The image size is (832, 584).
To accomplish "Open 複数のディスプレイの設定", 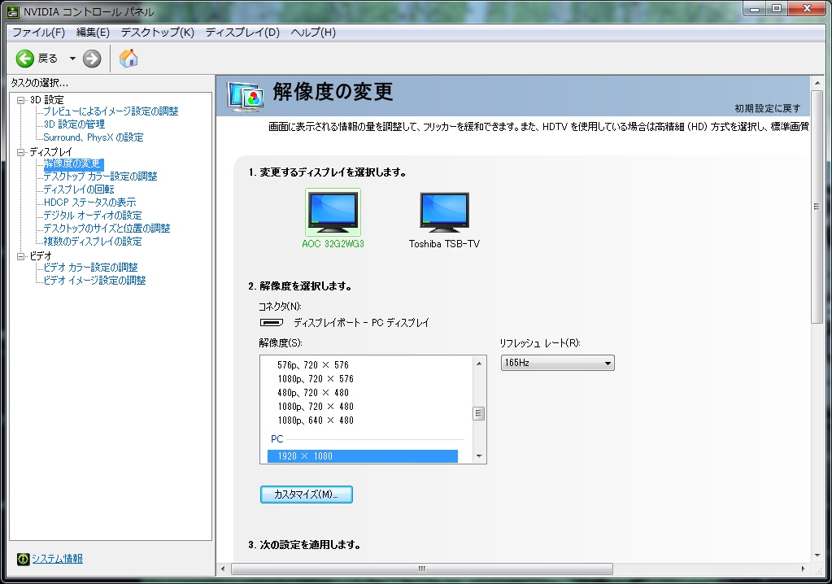I will [x=93, y=242].
